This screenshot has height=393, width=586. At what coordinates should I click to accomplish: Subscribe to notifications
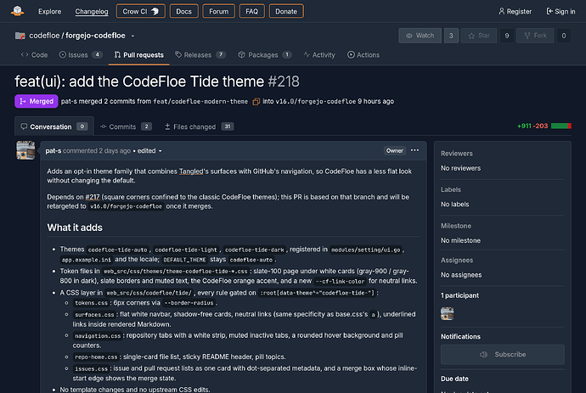point(502,355)
